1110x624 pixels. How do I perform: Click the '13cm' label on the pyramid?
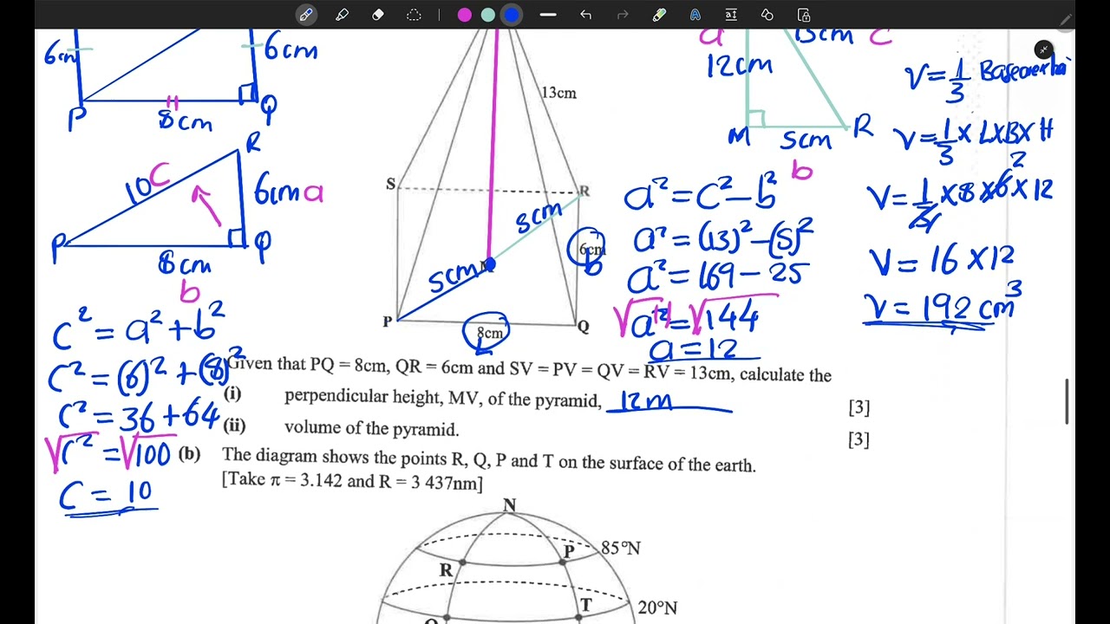pos(558,93)
